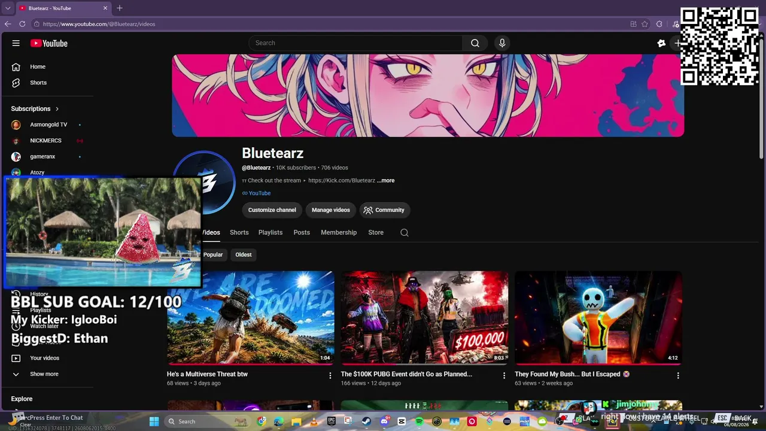The width and height of the screenshot is (766, 431).
Task: Open the Windows Start menu
Action: pyautogui.click(x=154, y=421)
